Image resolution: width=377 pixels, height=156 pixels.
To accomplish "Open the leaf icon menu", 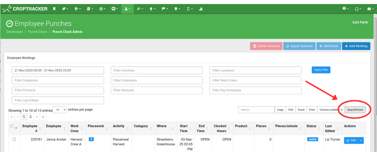I will coord(65,8).
